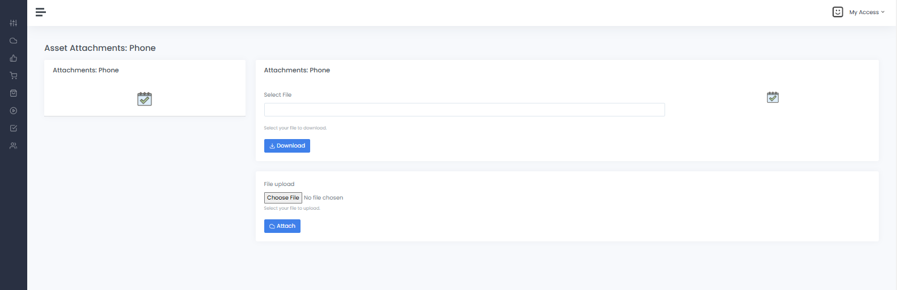This screenshot has height=290, width=897.
Task: Click the shopping bag sidebar icon
Action: pyautogui.click(x=14, y=93)
